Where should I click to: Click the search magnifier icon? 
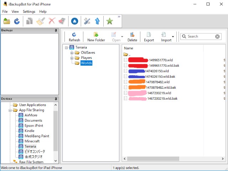[x=184, y=36]
